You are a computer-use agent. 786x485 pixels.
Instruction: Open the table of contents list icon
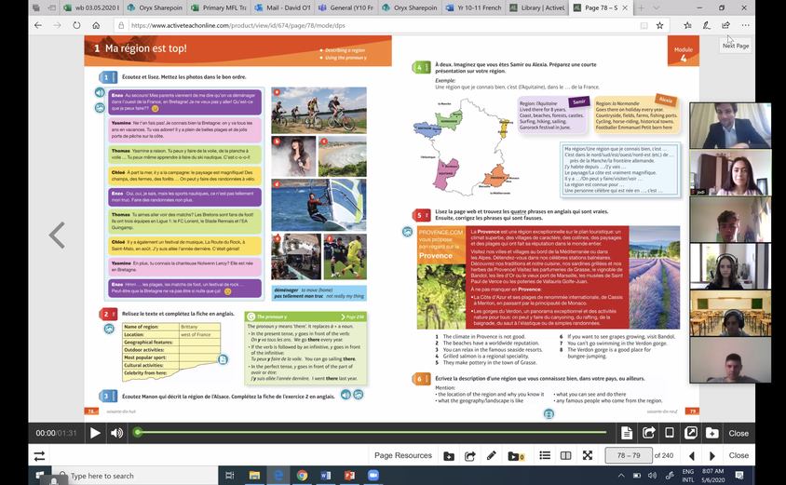(545, 455)
